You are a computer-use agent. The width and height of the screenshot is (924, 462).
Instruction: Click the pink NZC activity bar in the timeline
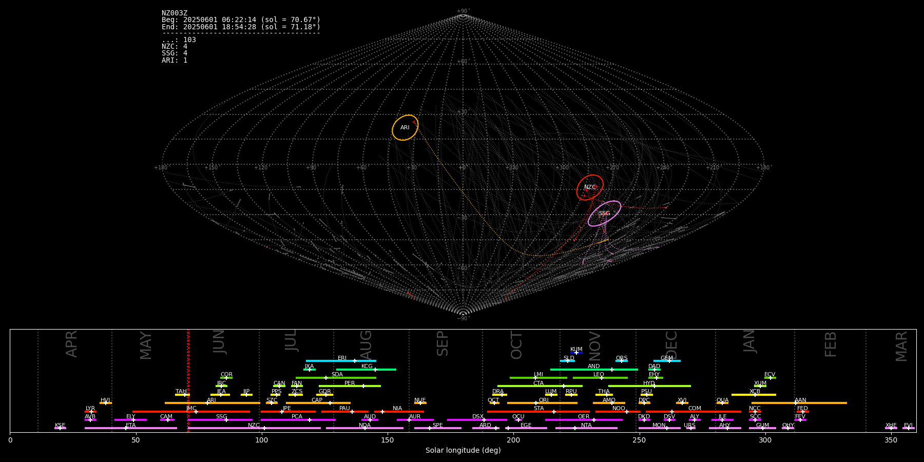click(x=254, y=428)
